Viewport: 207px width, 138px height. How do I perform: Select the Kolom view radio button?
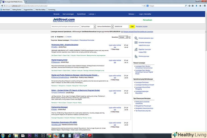pyautogui.click(x=66, y=37)
